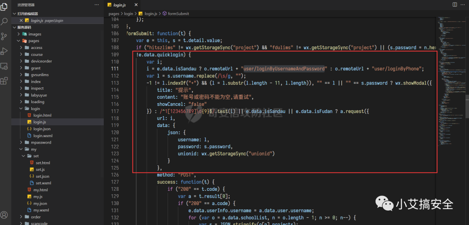Viewport: 469px width, 225px height.
Task: Switch to the login.js editor tab
Action: 120,5
